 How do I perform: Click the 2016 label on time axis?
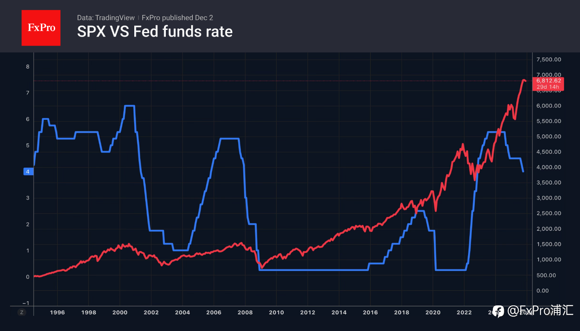[370, 312]
